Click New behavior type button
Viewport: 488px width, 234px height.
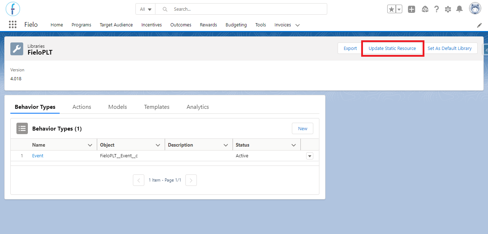point(303,128)
